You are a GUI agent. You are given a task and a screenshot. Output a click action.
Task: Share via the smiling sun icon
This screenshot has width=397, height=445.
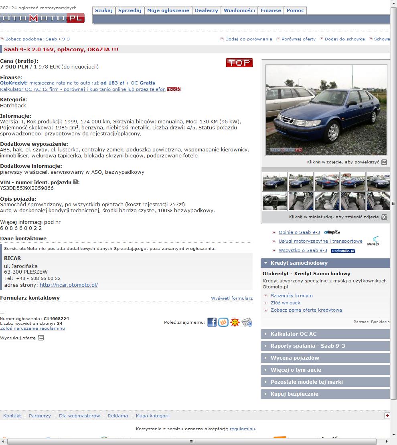coord(235,322)
